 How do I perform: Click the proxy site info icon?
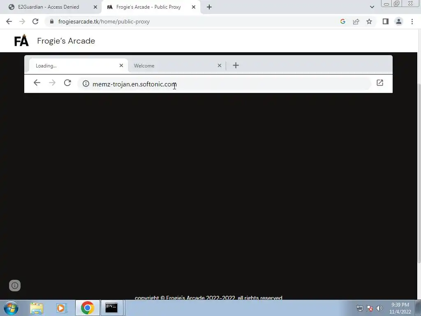click(x=86, y=84)
